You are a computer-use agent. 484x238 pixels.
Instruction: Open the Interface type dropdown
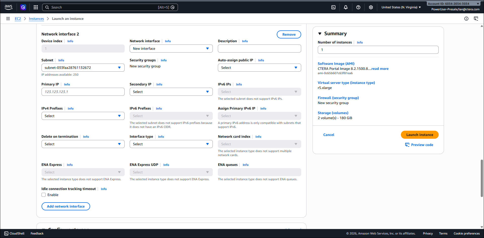coord(171,144)
